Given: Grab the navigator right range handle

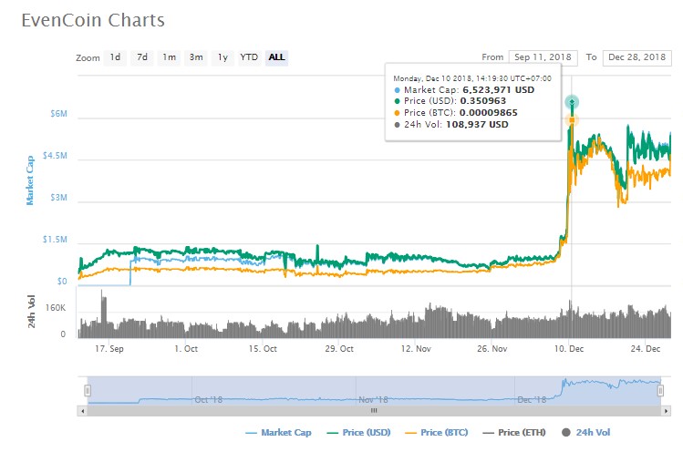Looking at the screenshot, I should tap(660, 390).
